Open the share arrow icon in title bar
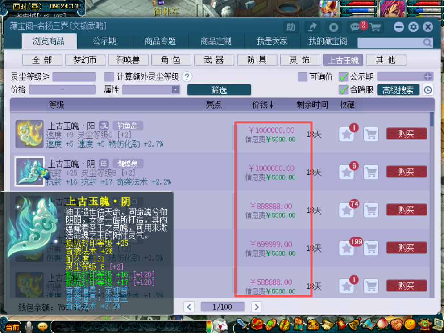The height and width of the screenshot is (333, 444). point(312,27)
